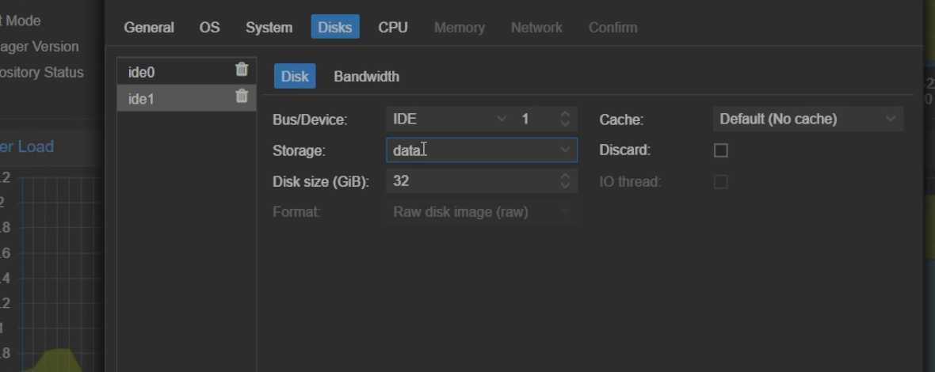The height and width of the screenshot is (372, 935).
Task: Select ide0 in the disk list
Action: tap(187, 72)
